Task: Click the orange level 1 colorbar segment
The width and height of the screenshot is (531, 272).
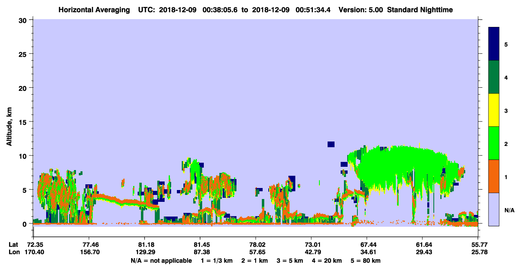Action: tap(494, 176)
